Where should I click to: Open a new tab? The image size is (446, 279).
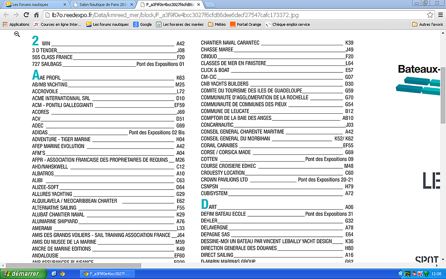(209, 4)
